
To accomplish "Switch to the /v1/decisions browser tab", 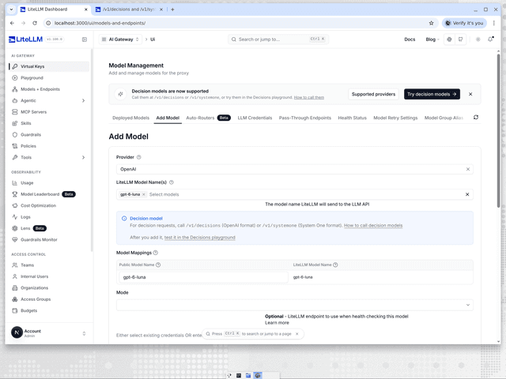I will tap(129, 9).
